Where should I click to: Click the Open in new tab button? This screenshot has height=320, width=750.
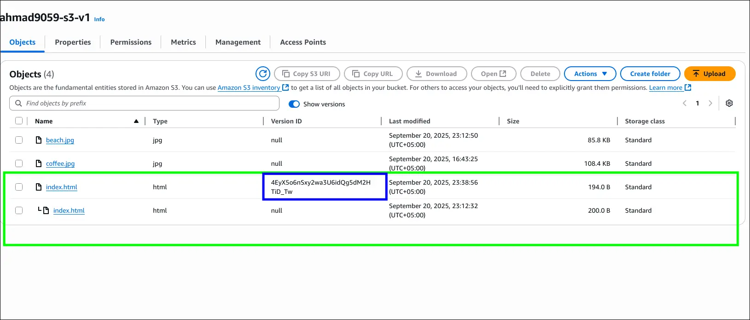click(x=493, y=74)
